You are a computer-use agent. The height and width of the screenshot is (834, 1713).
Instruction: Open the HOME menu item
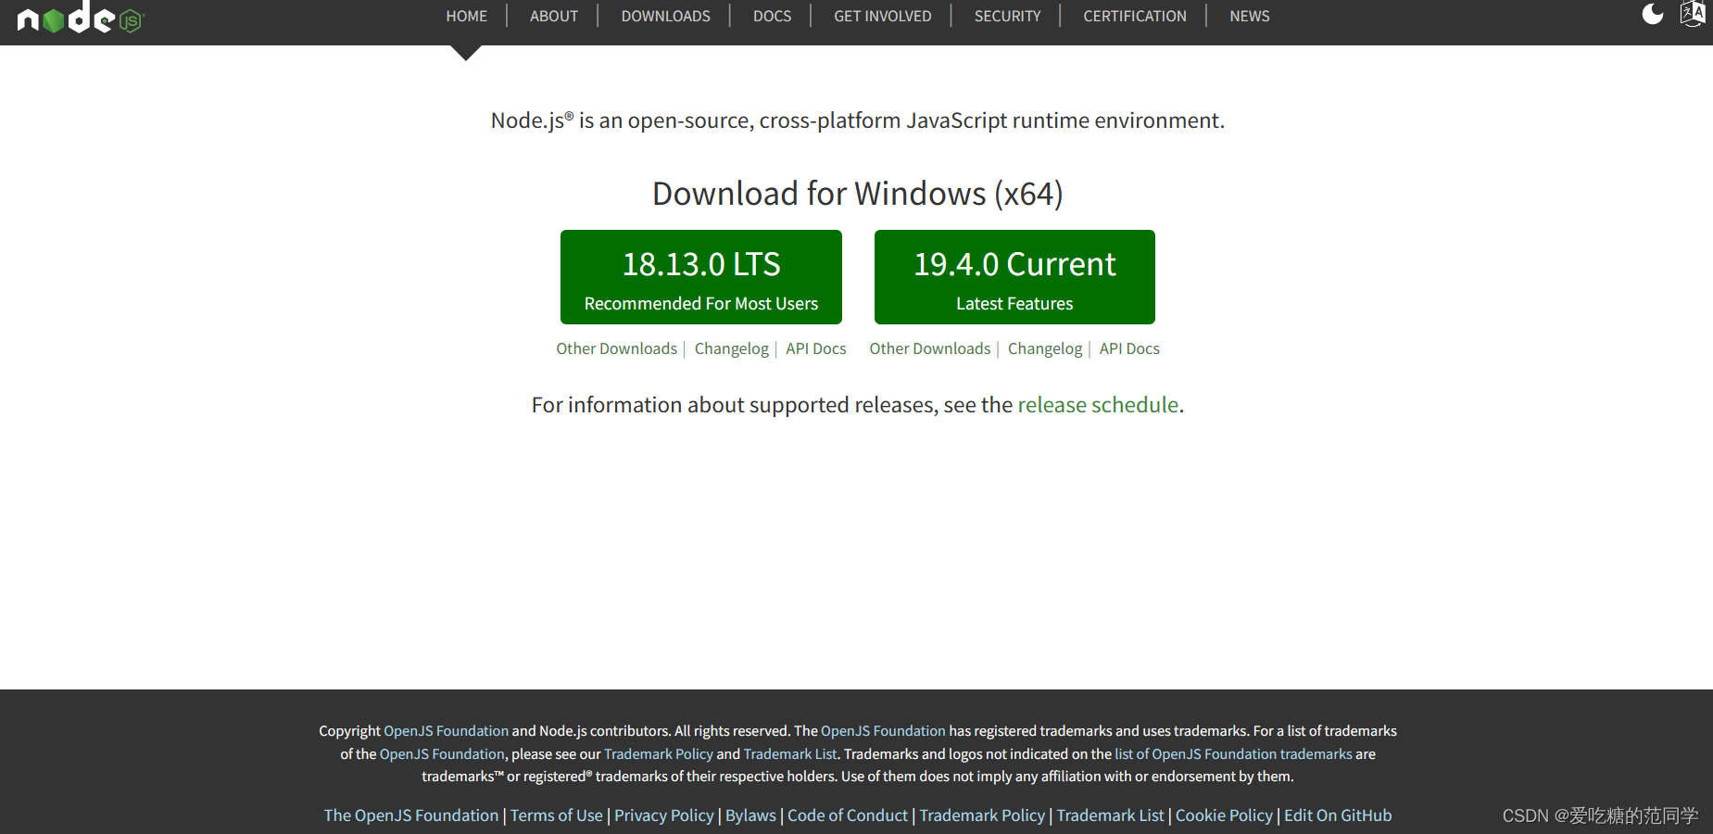tap(466, 16)
